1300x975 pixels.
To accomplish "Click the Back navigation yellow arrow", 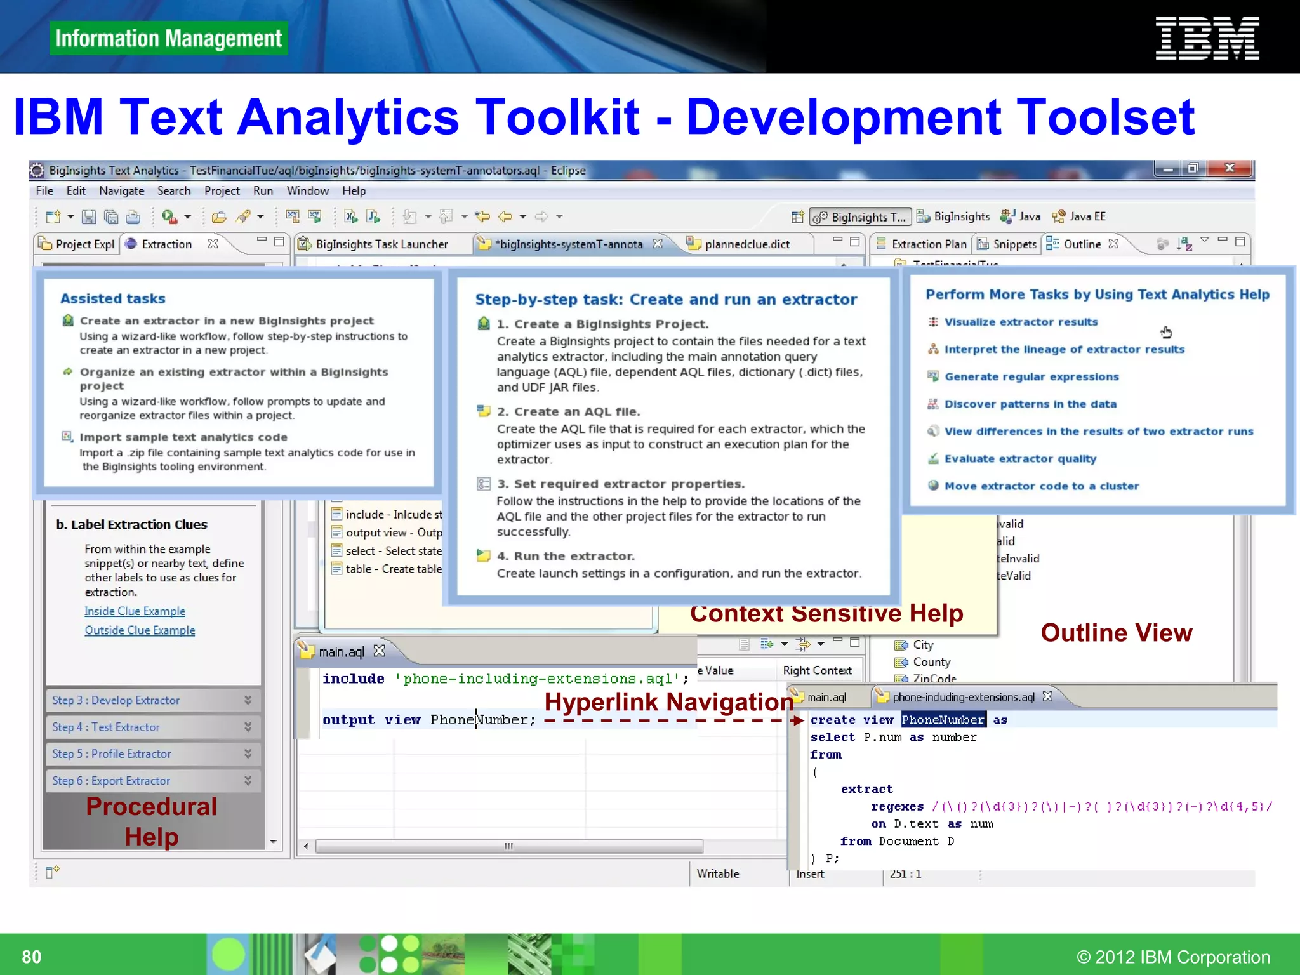I will click(505, 217).
